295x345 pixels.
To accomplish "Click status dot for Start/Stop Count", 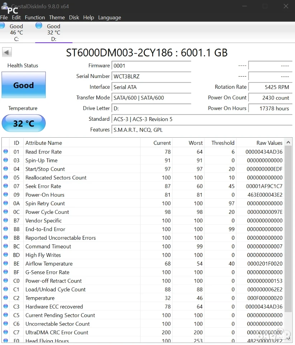I will coord(6,169).
